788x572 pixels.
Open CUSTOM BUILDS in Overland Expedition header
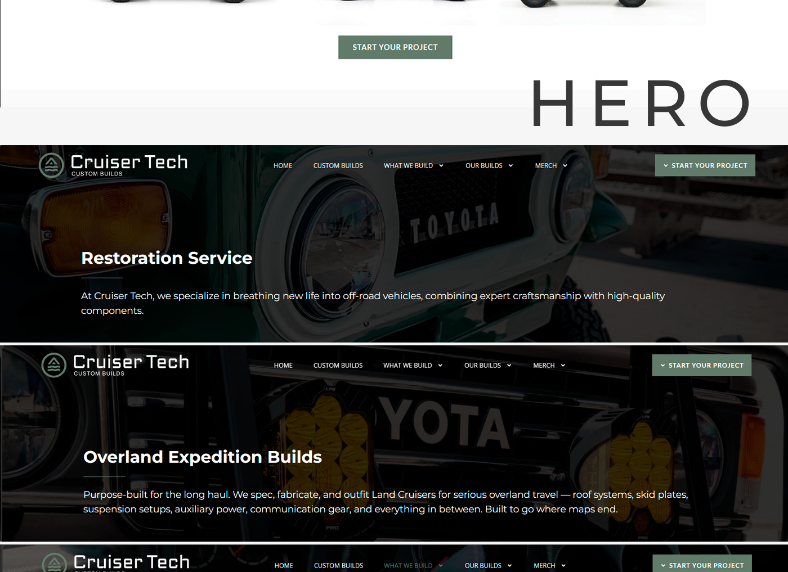(x=338, y=365)
